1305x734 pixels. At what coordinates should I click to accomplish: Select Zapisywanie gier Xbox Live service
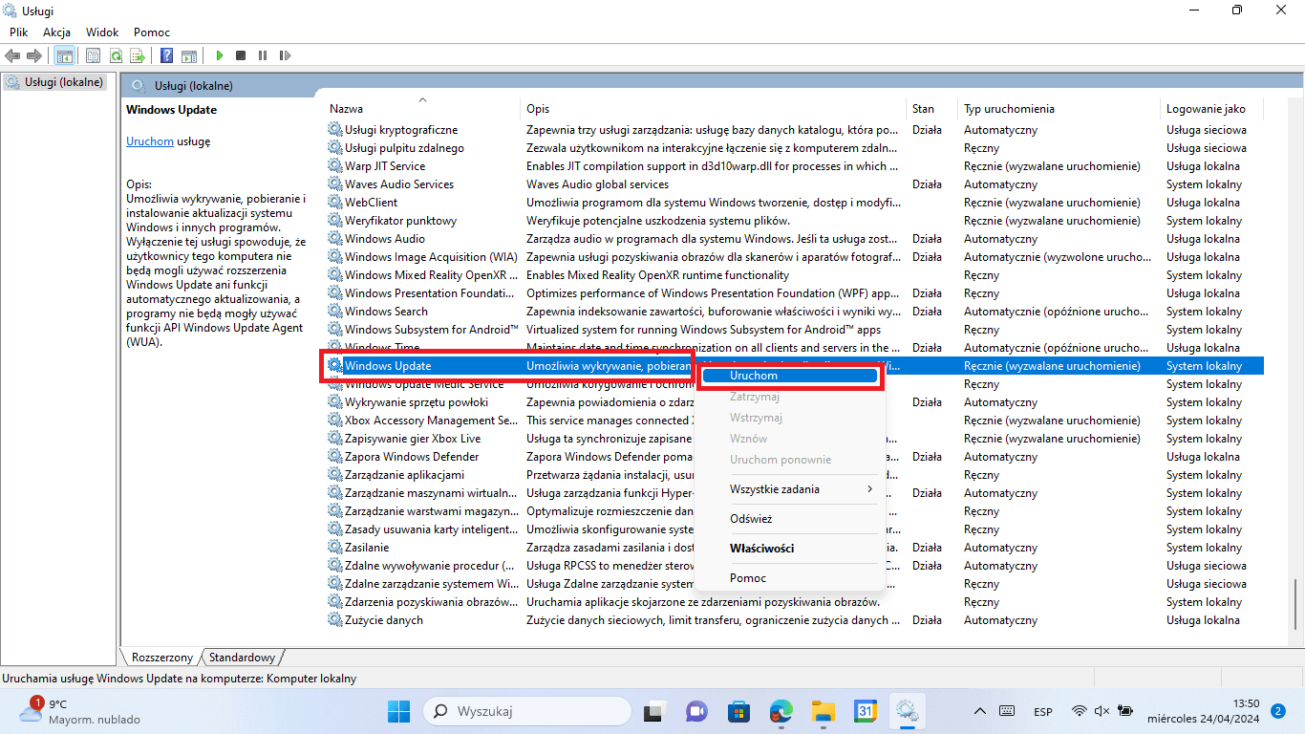tap(794, 439)
